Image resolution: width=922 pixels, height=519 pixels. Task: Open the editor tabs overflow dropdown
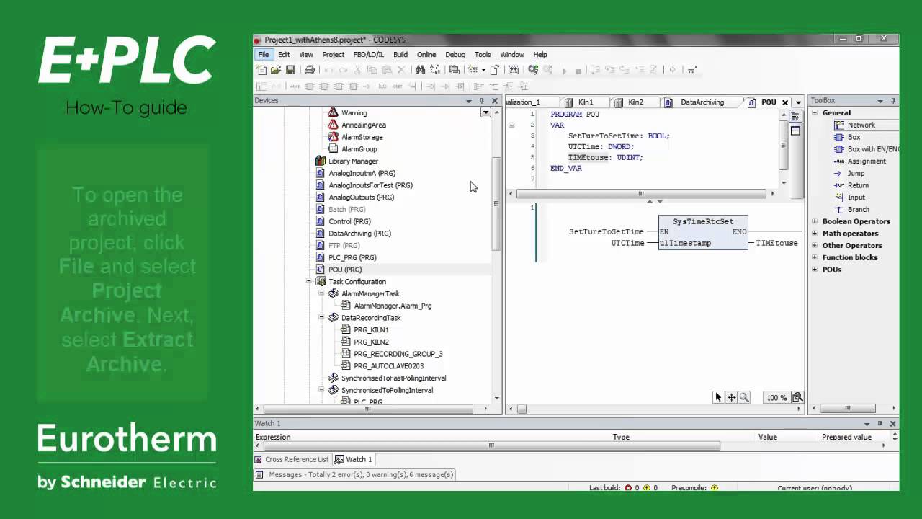click(797, 102)
